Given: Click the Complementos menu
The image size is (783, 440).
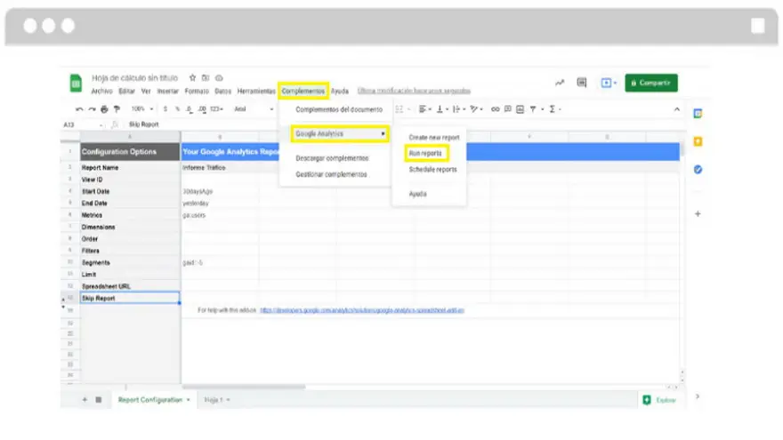Looking at the screenshot, I should (x=303, y=91).
